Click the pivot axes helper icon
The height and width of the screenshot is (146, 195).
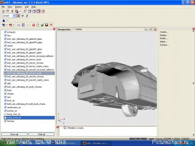25,11
